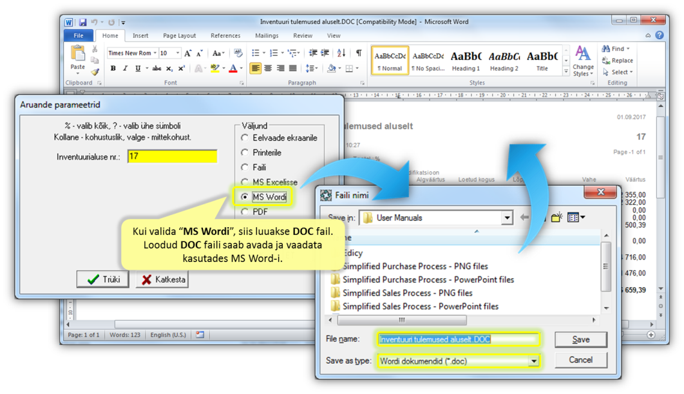This screenshot has height=394, width=684.
Task: Toggle Bold formatting in Word ribbon
Action: tap(113, 68)
